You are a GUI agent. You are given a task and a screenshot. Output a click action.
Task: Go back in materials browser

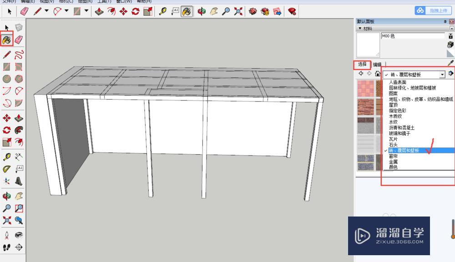(x=361, y=73)
